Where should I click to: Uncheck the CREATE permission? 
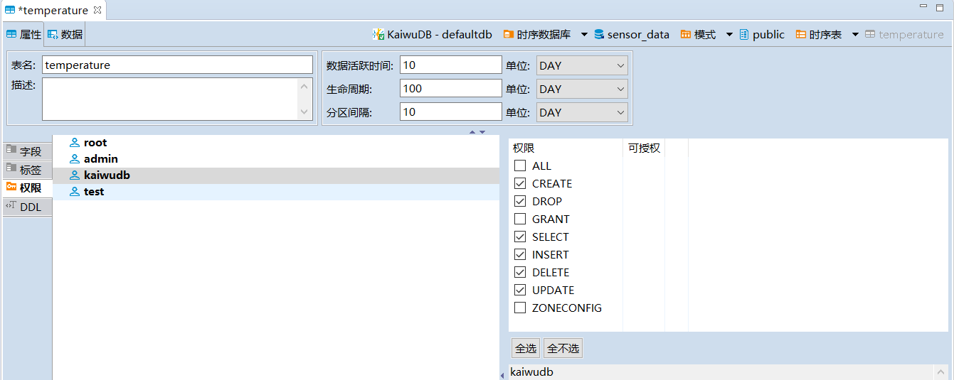pos(520,183)
